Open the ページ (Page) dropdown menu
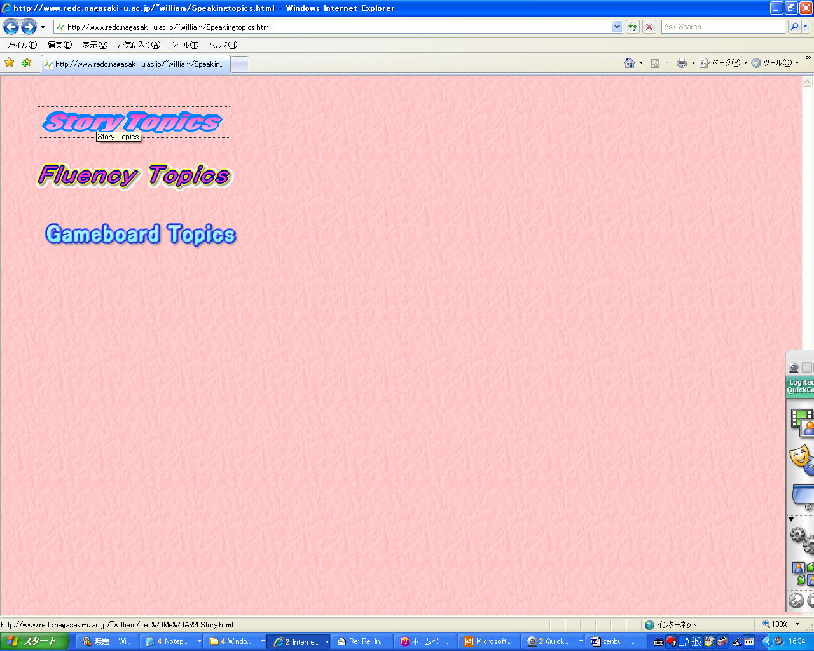This screenshot has width=814, height=651. (x=724, y=63)
